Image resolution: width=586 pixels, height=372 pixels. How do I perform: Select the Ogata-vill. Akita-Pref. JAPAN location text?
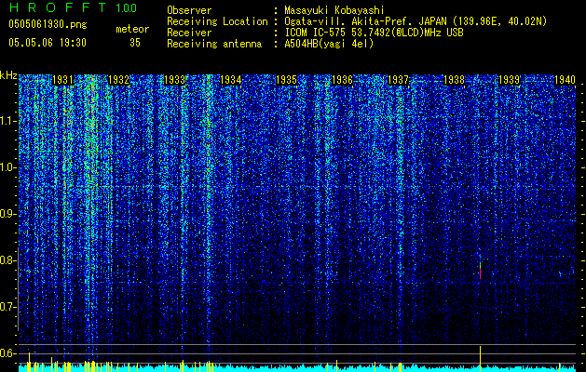(x=416, y=21)
